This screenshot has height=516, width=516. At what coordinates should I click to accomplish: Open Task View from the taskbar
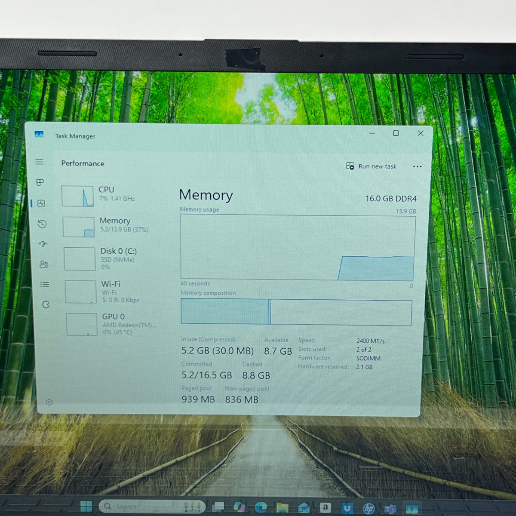(x=218, y=507)
